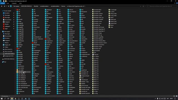Refresh the current folder view
The width and height of the screenshot is (178, 100).
[x=143, y=6]
